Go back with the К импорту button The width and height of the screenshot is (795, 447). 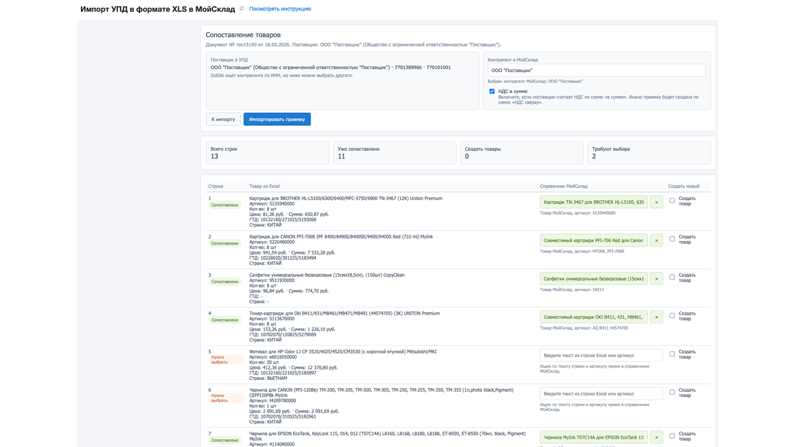(x=223, y=119)
